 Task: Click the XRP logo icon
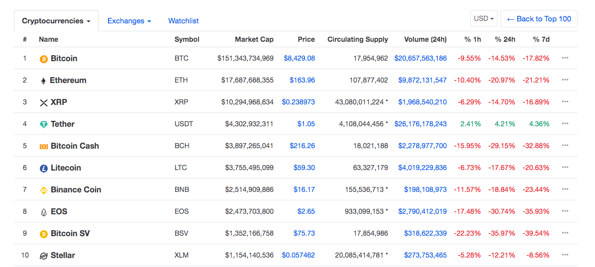pos(44,103)
